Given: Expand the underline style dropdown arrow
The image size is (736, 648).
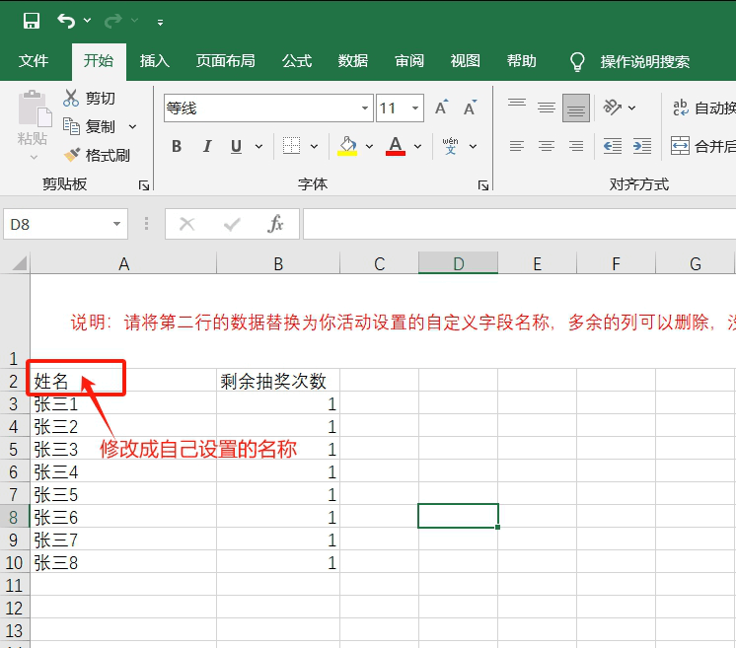Looking at the screenshot, I should (x=258, y=146).
